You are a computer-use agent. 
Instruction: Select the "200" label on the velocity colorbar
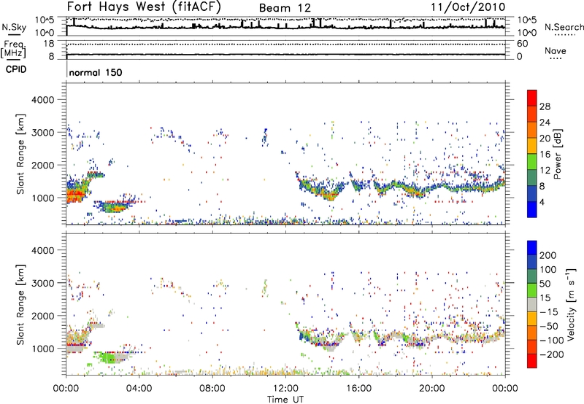coord(548,255)
